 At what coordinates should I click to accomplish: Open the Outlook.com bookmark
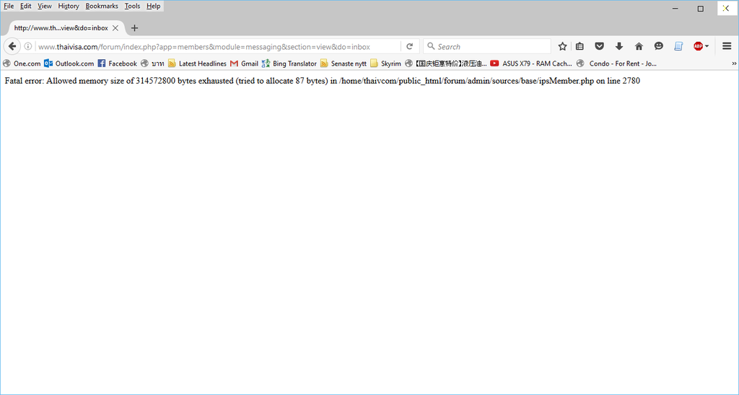tap(69, 63)
